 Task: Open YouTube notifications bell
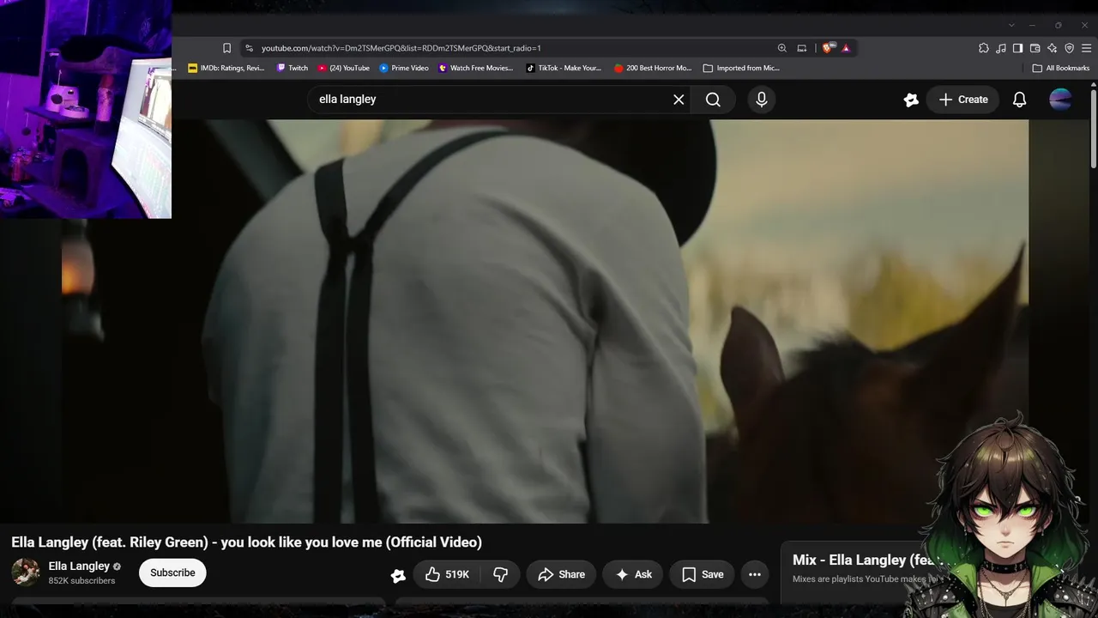click(1019, 100)
